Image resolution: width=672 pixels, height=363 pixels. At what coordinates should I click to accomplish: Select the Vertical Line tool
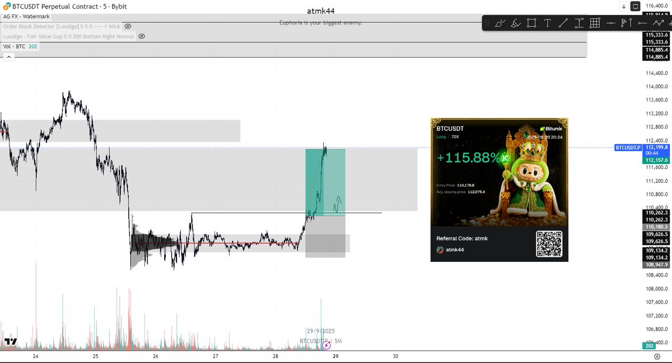pos(631,23)
